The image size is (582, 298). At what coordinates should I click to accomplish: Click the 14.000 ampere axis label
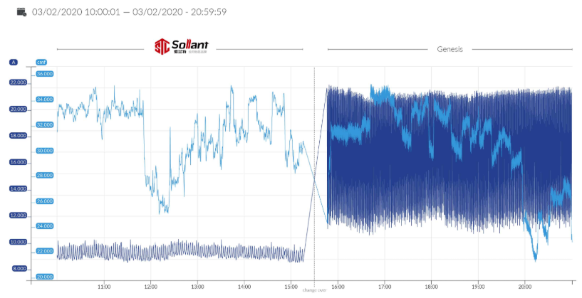(18, 188)
